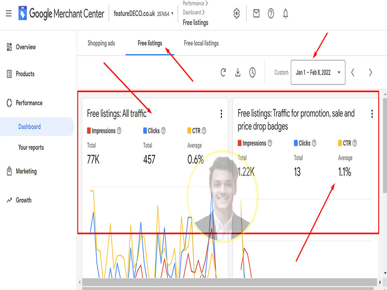Toggle blue Clicks series in All traffic
Viewport: 387px width, 290px height.
click(145, 131)
